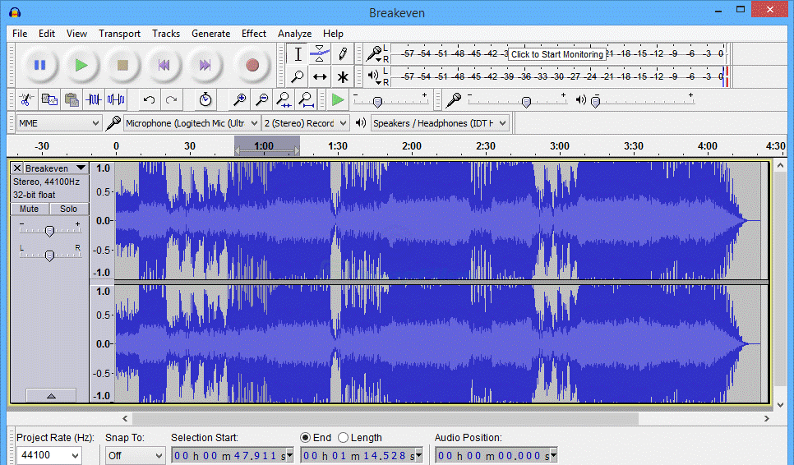Skip to Start of the track
Viewport: 794px width, 465px height.
pos(164,65)
